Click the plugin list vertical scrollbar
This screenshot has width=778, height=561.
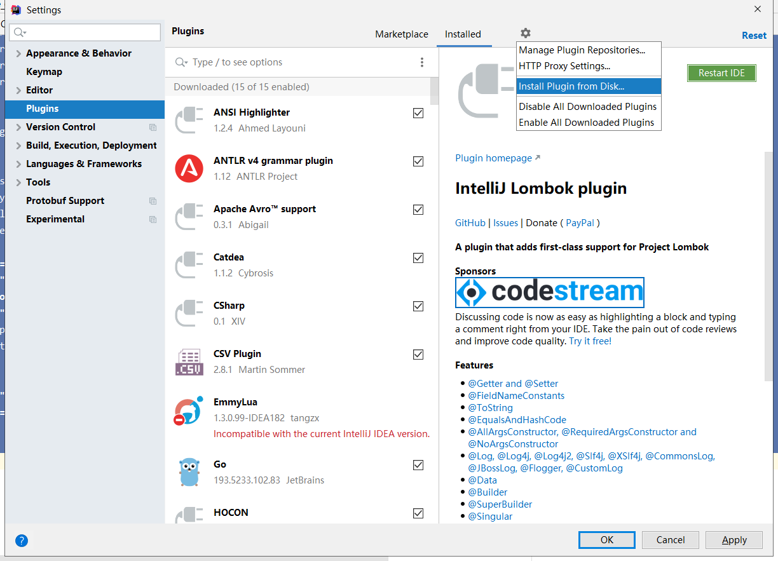[x=435, y=91]
